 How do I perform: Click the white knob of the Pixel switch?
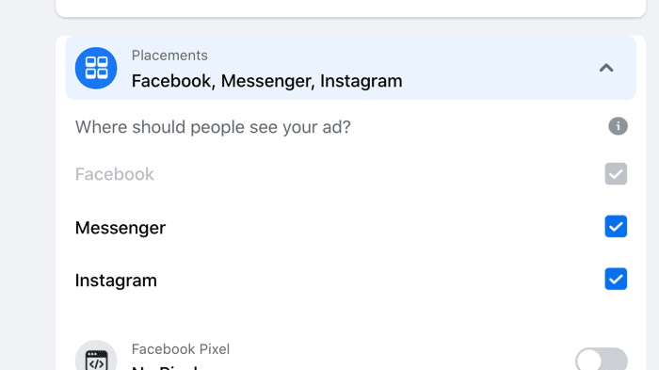coord(588,360)
